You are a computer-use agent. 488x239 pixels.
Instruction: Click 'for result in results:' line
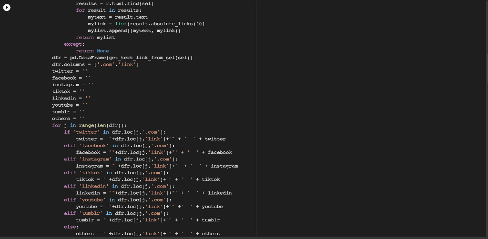coord(109,10)
